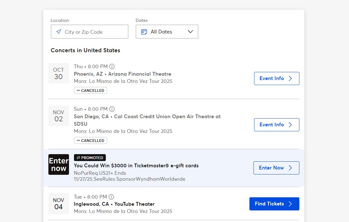Click info icon beside Thu 8:00 PM
Viewport: 349px width, 222px height.
click(x=112, y=66)
